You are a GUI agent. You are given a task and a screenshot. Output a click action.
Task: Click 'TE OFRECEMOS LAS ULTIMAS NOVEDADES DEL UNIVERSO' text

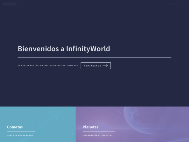[x=48, y=66]
